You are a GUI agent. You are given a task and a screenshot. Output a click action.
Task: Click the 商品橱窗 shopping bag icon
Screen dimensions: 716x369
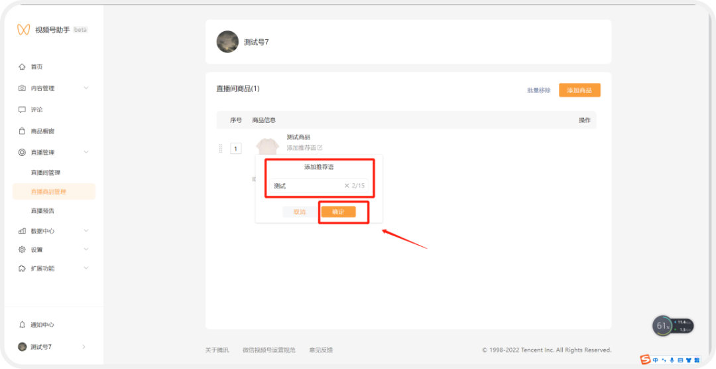[x=22, y=131]
